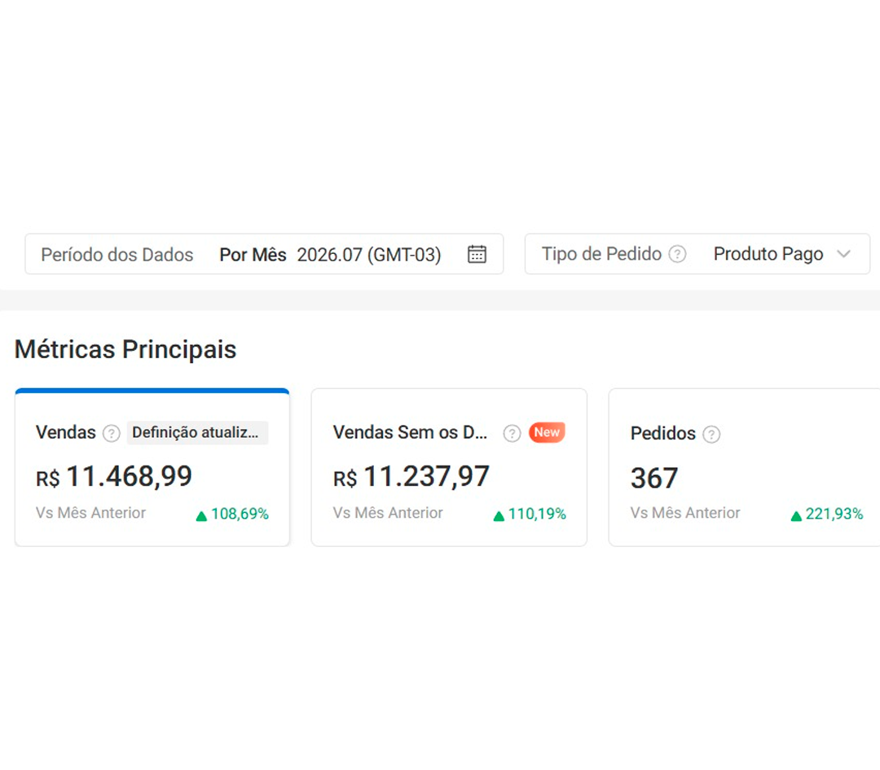Click the 367 orders count
Viewport: 880px width, 770px height.
coord(654,479)
